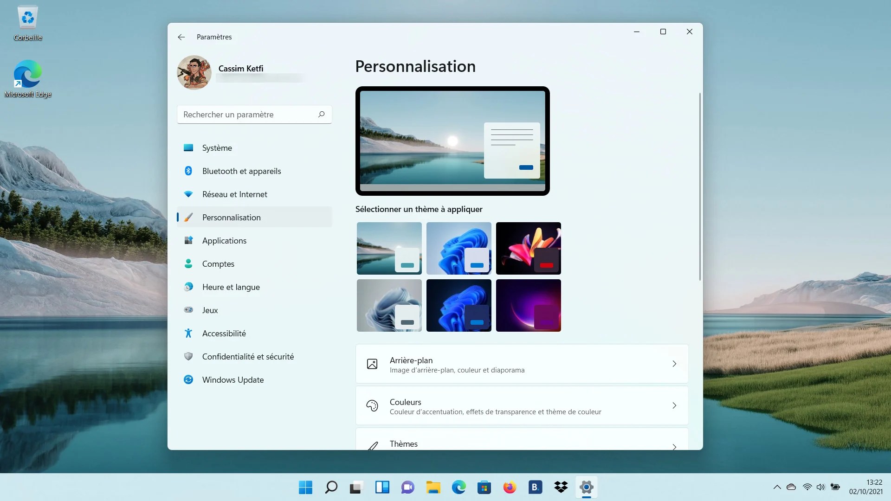
Task: Open Accessibilité settings
Action: 254,334
